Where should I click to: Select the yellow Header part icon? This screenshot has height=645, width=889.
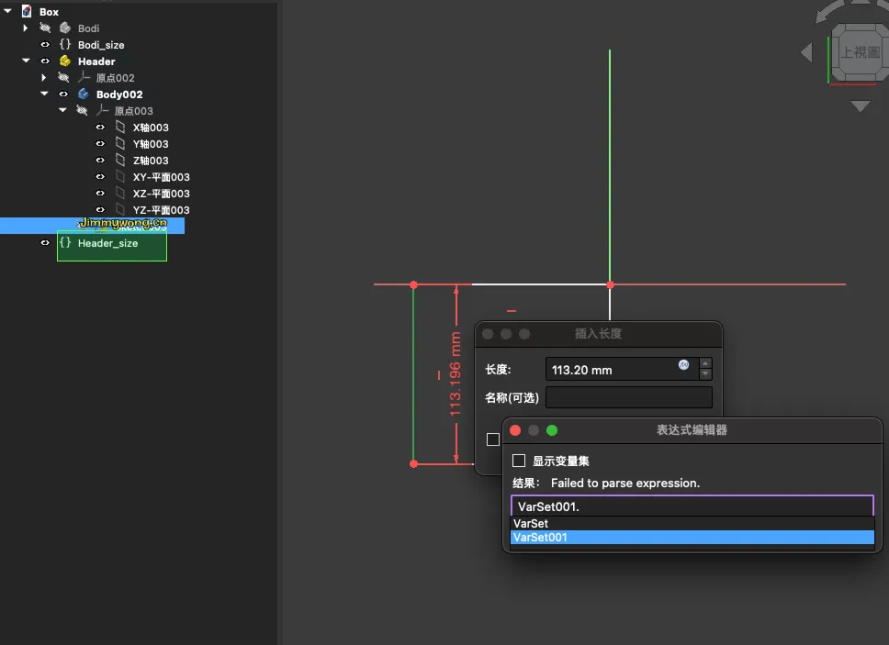[x=64, y=61]
